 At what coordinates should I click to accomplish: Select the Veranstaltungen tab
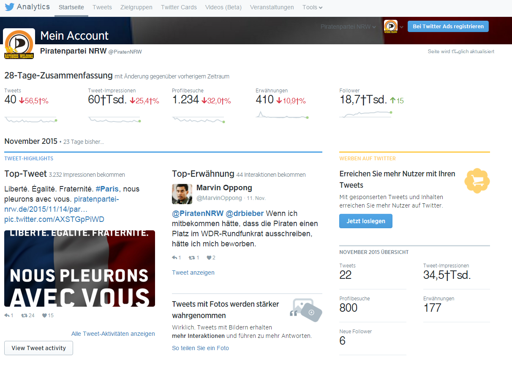click(x=272, y=8)
